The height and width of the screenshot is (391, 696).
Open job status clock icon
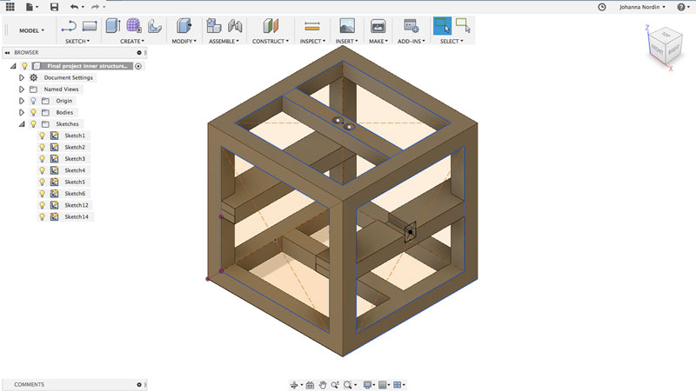point(602,7)
